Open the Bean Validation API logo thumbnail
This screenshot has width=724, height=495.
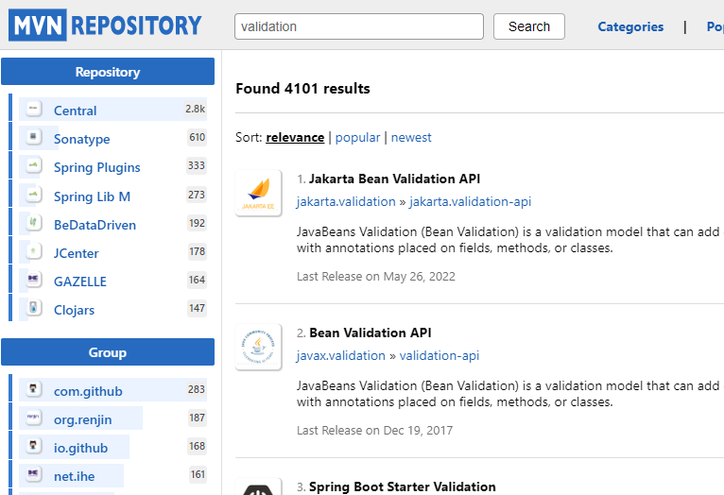259,347
